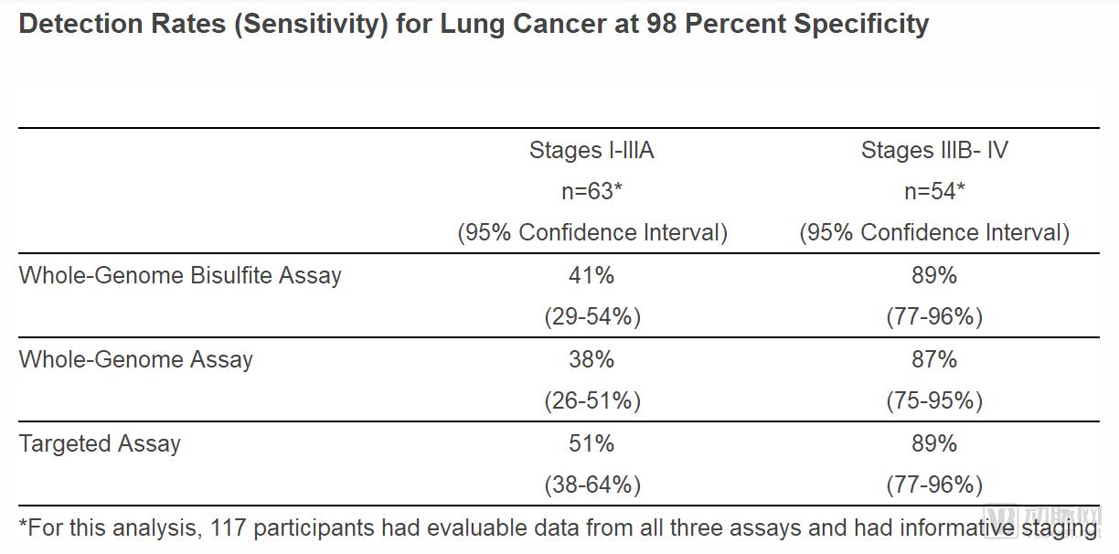The image size is (1119, 554).
Task: Click the (75-95%) confidence interval
Action: 933,400
